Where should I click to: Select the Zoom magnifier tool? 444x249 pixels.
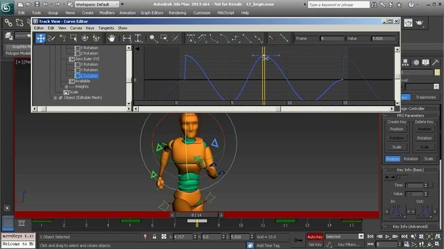(x=153, y=38)
